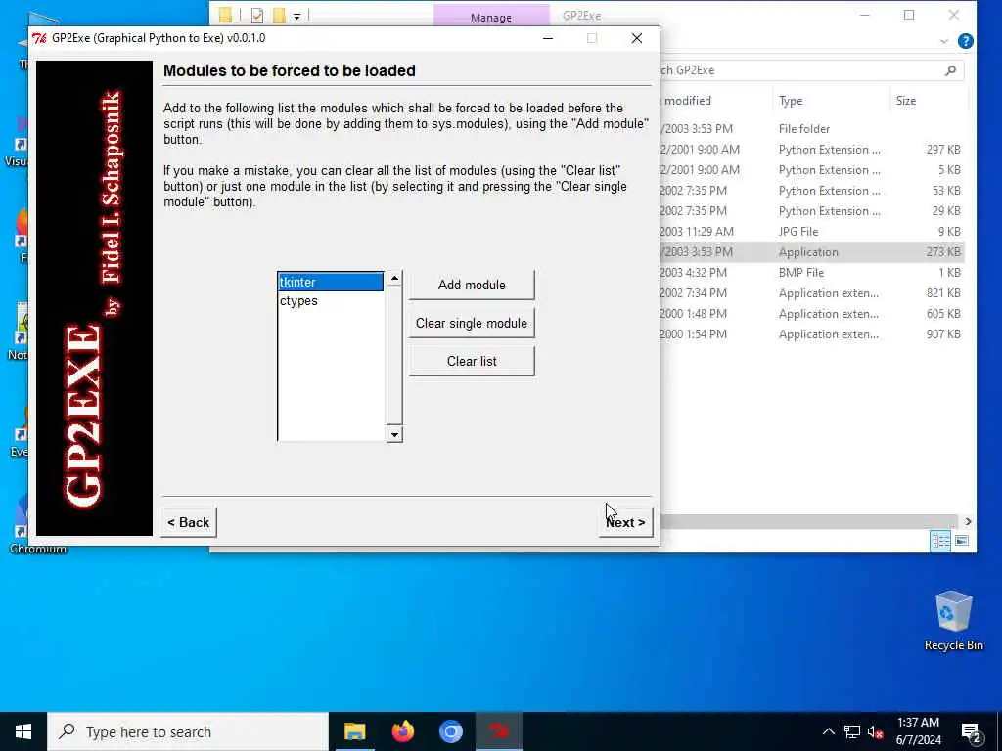1002x751 pixels.
Task: Select the 297 KB Python Extension file
Action: point(811,150)
